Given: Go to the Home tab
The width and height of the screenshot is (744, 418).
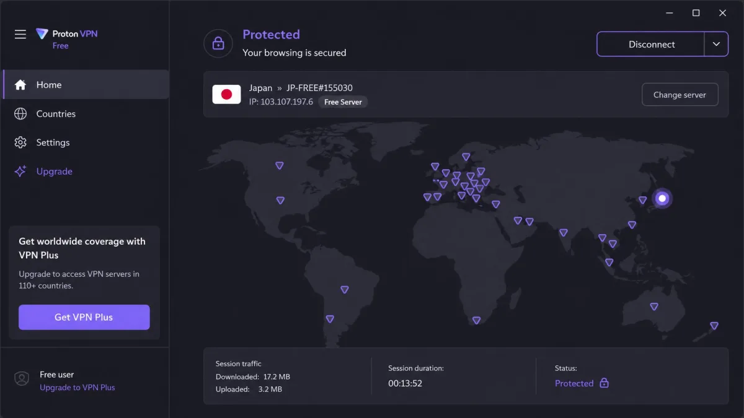Looking at the screenshot, I should coord(86,85).
